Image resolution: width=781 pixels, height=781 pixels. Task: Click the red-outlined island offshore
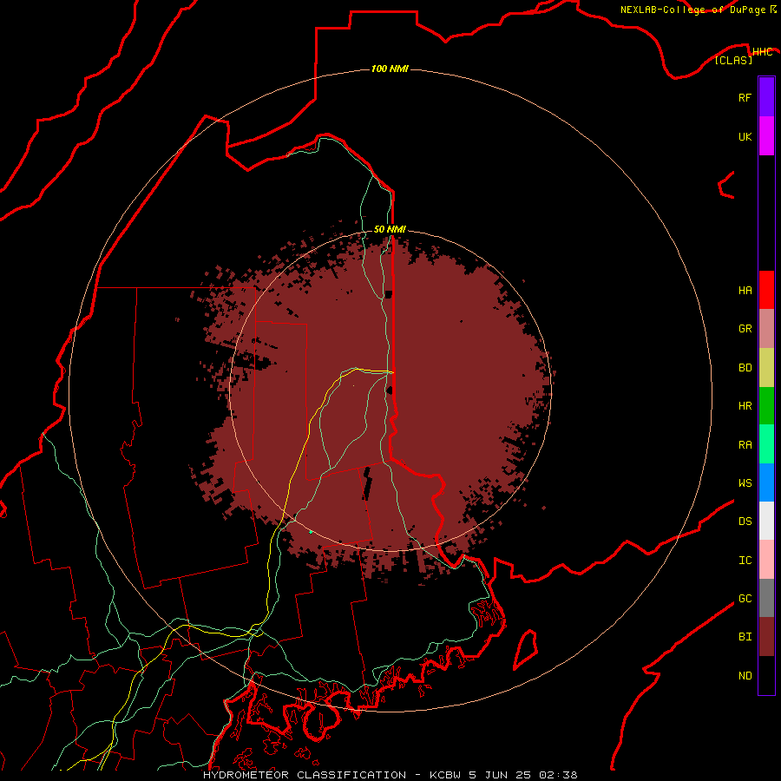pyautogui.click(x=525, y=649)
